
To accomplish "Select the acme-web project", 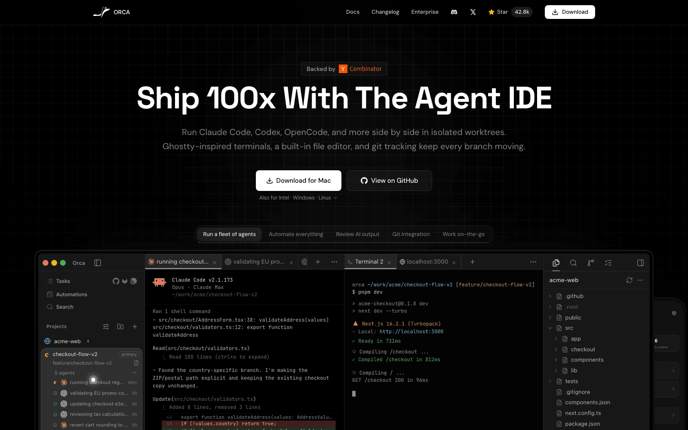I will [x=67, y=341].
